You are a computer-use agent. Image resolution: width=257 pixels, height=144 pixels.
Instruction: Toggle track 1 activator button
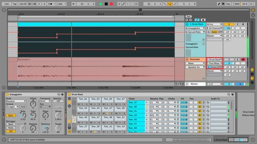click(229, 24)
